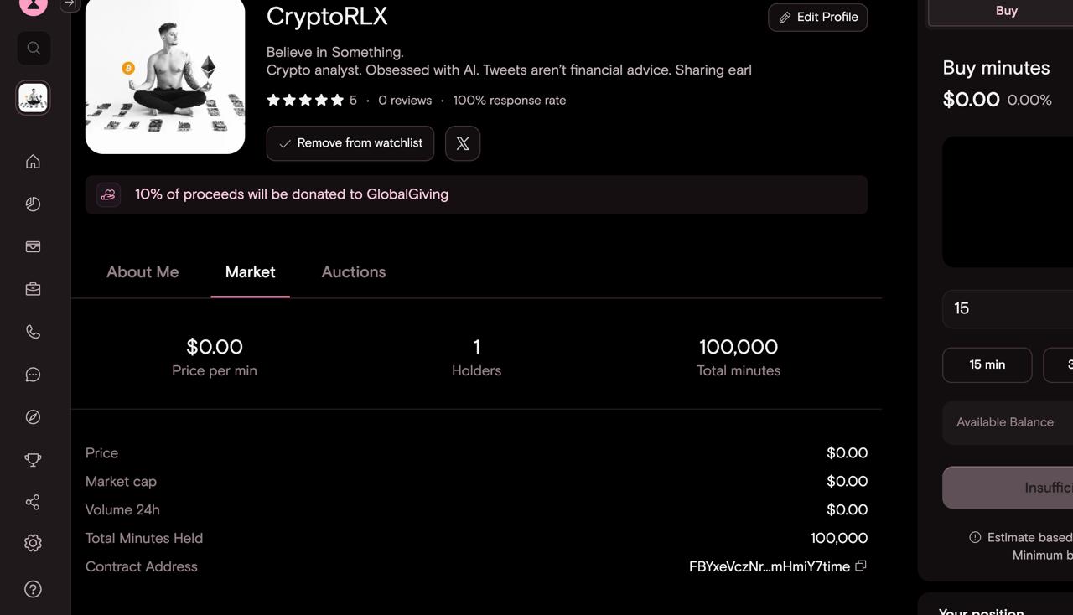This screenshot has height=615, width=1073.
Task: Open the briefcase icon in the sidebar
Action: click(33, 289)
